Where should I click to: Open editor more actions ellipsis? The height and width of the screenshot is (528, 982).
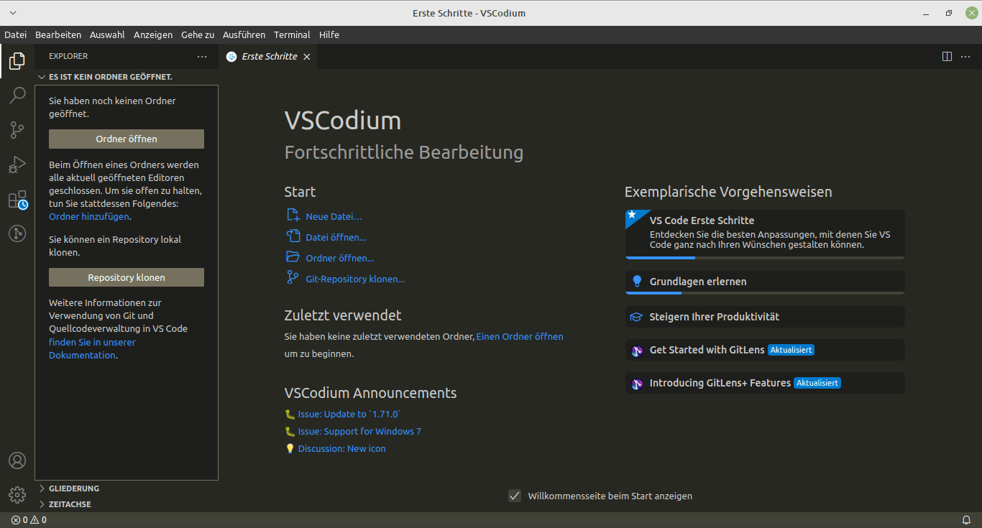click(967, 56)
